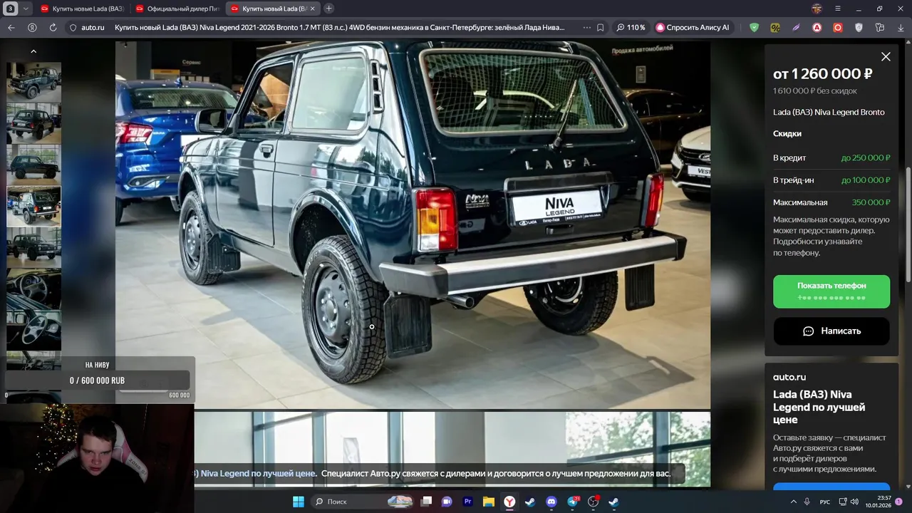Open the browser downloads panel
Image resolution: width=912 pixels, height=513 pixels.
coord(901,28)
